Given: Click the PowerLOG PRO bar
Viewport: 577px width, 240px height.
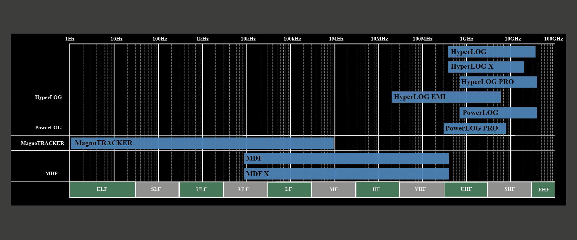Looking at the screenshot, I should [x=475, y=128].
